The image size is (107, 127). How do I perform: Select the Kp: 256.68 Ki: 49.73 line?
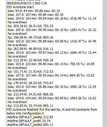(30, 37)
